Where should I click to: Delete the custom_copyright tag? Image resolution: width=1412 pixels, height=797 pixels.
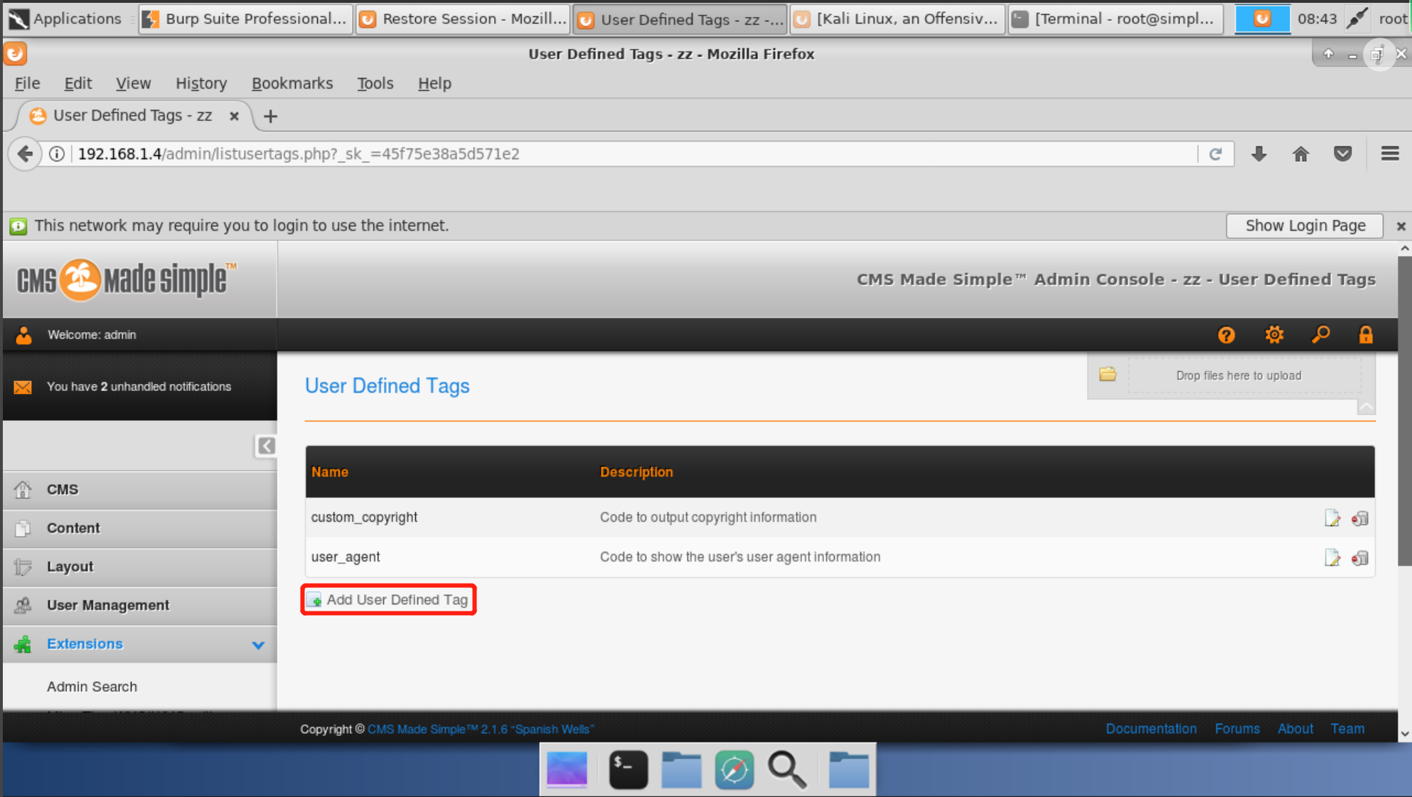point(1359,518)
